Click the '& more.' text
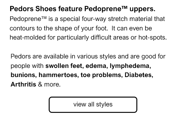The image size is (186, 124). coord(49,84)
